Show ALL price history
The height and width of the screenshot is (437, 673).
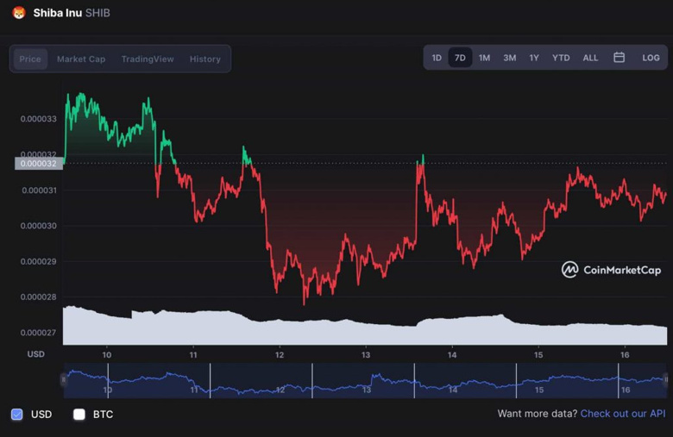[590, 58]
